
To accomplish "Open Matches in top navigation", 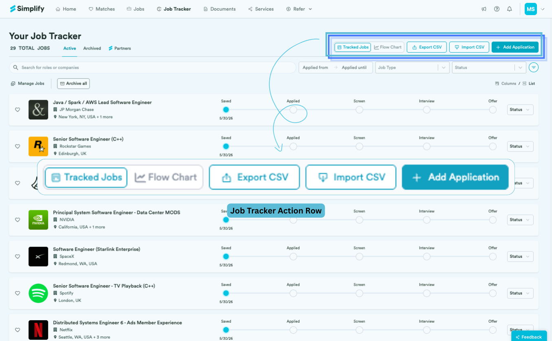I will (102, 9).
